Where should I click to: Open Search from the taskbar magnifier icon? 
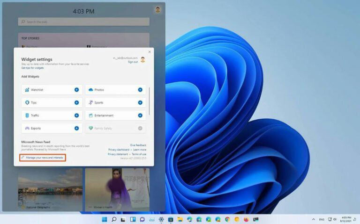point(114,219)
